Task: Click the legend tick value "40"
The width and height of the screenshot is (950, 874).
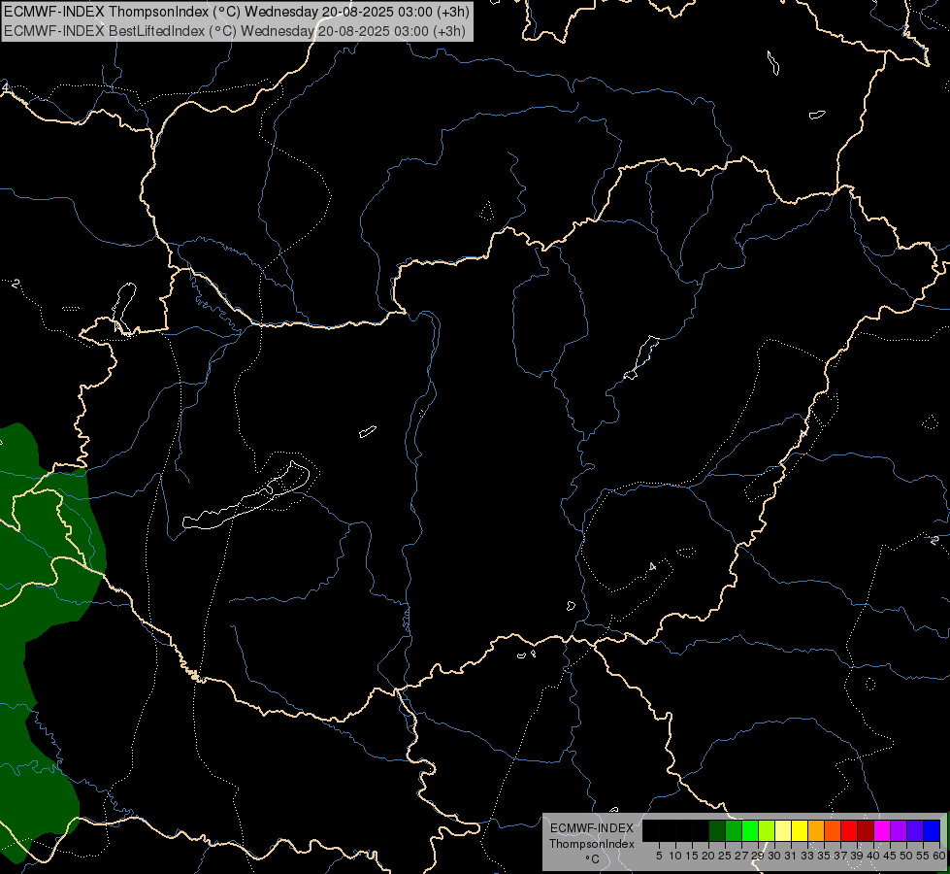Action: 873,856
